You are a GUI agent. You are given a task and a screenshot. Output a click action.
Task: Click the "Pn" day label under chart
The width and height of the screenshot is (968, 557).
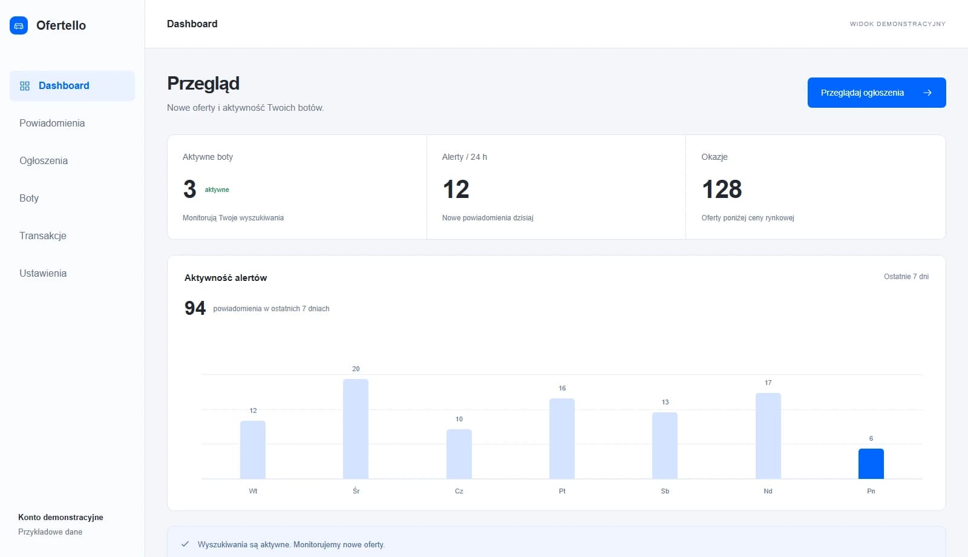pyautogui.click(x=871, y=491)
